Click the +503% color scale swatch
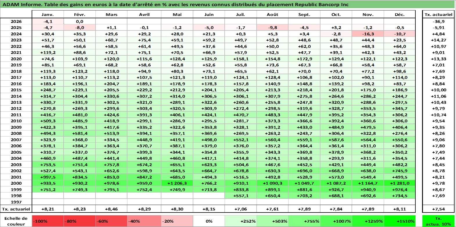 pos(273,221)
